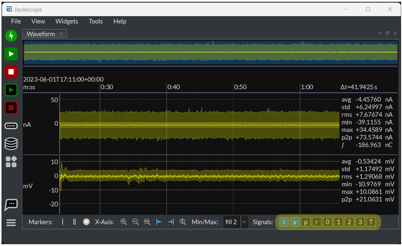Click the current avg -4.45760 nA statistic
The height and width of the screenshot is (246, 402).
[367, 100]
